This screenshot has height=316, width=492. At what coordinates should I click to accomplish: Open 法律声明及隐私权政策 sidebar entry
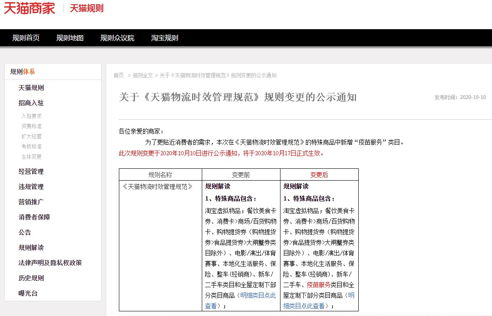50,263
